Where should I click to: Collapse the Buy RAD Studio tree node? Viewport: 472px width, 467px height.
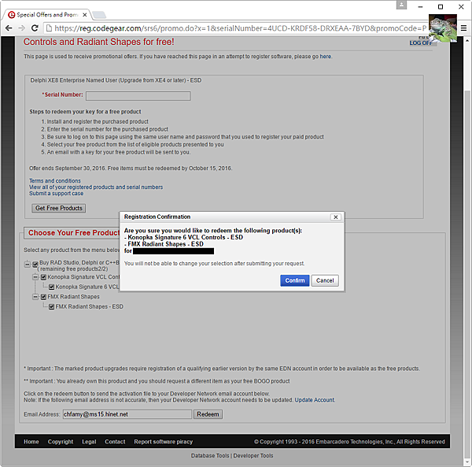28,265
